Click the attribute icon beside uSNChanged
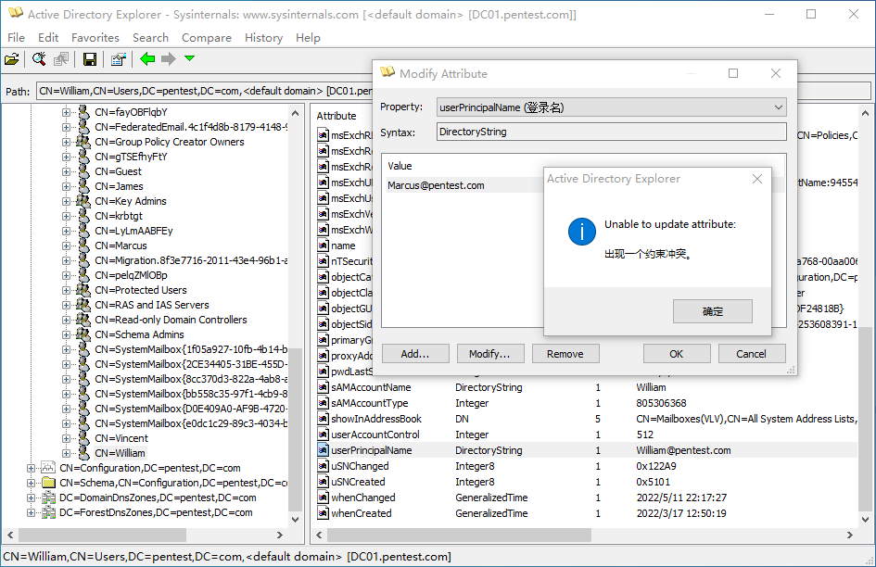Viewport: 876px width, 567px height. [x=323, y=466]
